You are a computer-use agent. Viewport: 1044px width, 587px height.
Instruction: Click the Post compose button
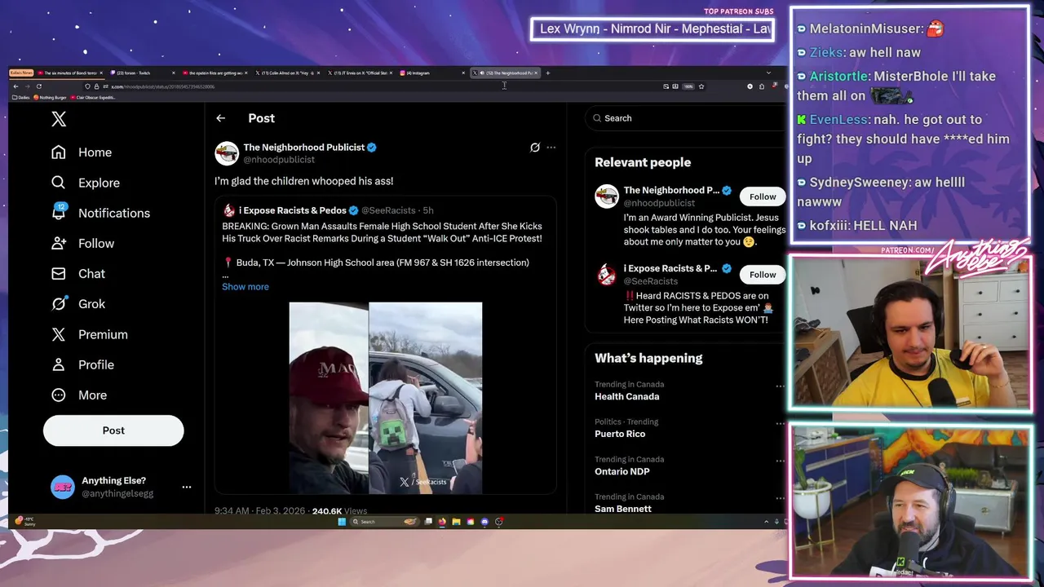(113, 430)
